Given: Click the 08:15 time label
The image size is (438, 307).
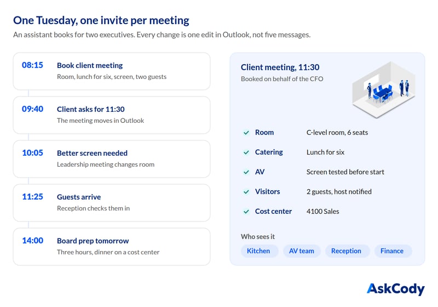Looking at the screenshot, I should coord(32,65).
